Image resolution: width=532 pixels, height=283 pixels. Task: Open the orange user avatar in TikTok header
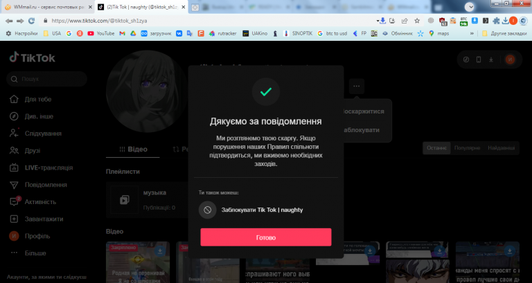pyautogui.click(x=510, y=60)
